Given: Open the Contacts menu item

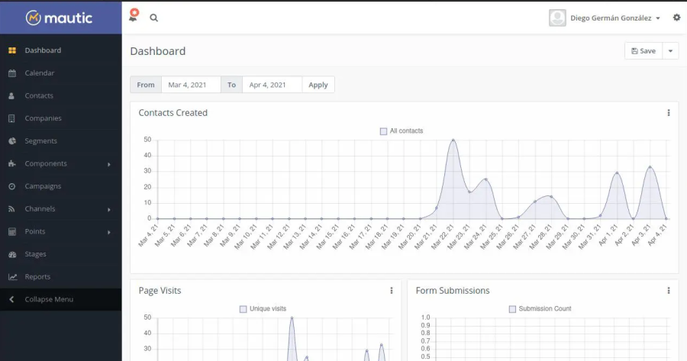Looking at the screenshot, I should pyautogui.click(x=61, y=96).
